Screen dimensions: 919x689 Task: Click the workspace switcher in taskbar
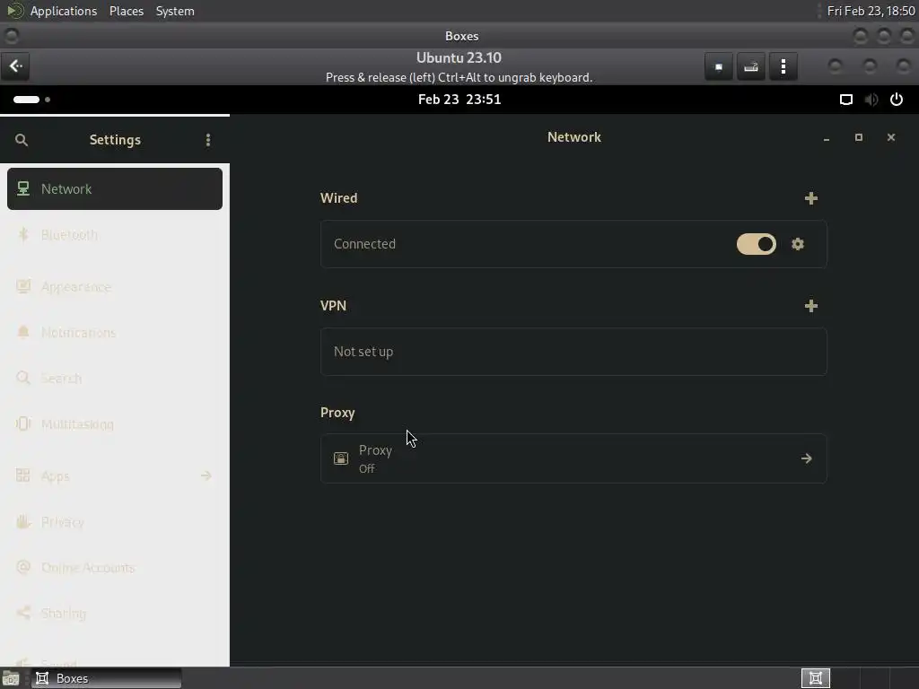pyautogui.click(x=815, y=678)
